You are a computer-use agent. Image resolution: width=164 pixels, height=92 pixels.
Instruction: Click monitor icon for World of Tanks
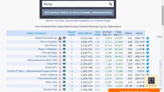pyautogui.click(x=64, y=71)
